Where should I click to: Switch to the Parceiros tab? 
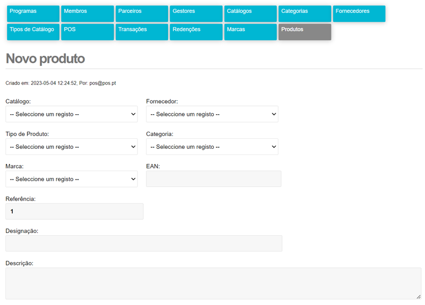pyautogui.click(x=141, y=13)
